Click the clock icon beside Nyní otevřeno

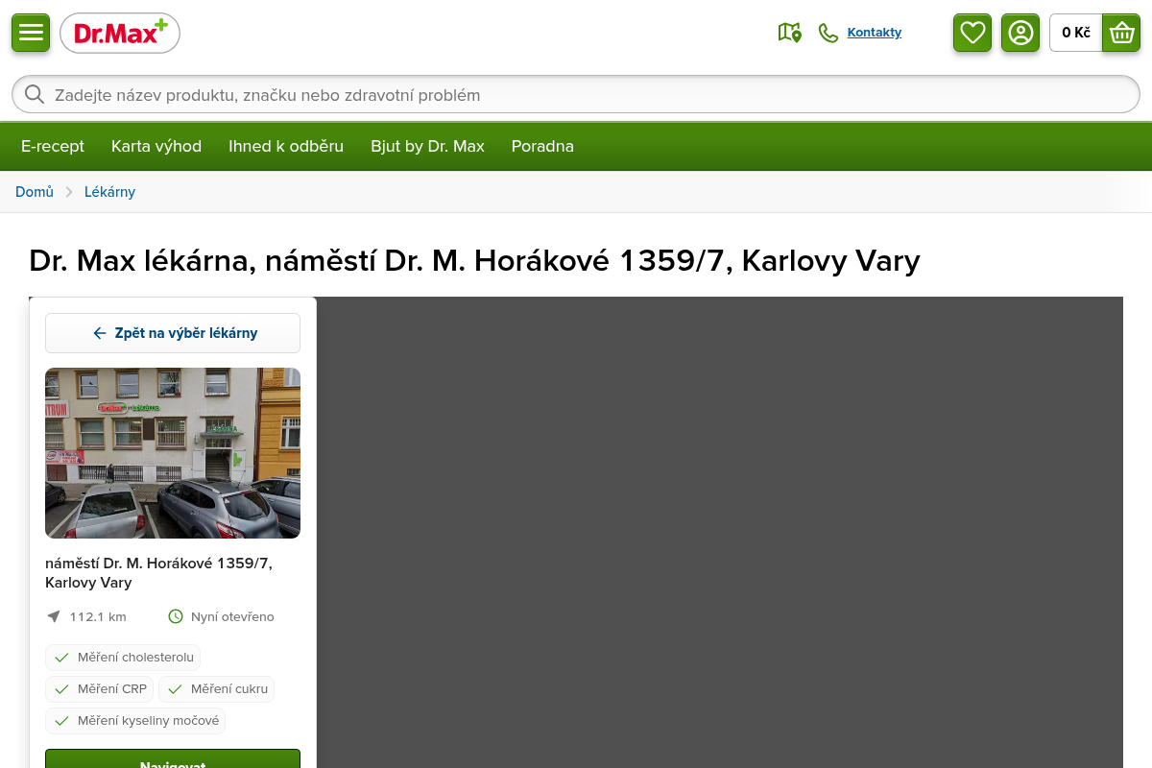[176, 616]
